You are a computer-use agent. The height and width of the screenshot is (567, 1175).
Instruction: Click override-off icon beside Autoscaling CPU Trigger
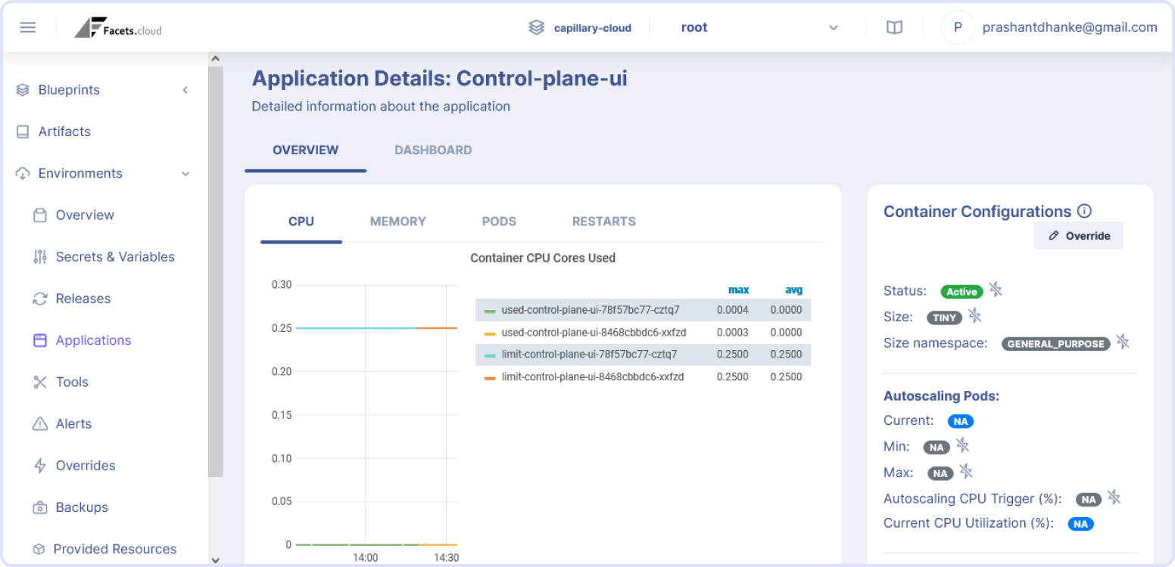(x=1113, y=497)
